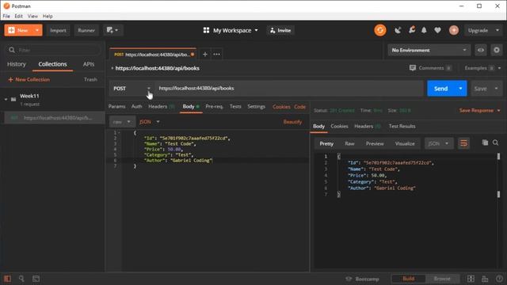Image resolution: width=507 pixels, height=285 pixels.
Task: Click the Runner button
Action: (86, 30)
